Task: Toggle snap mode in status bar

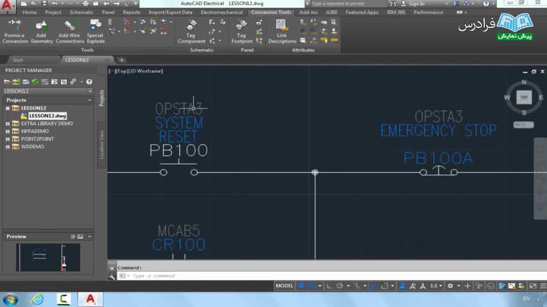Action: click(311, 286)
